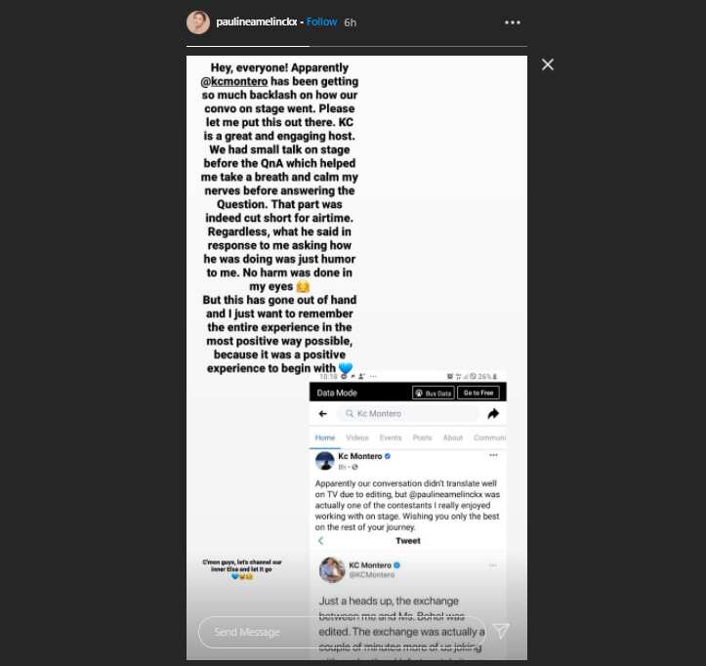706x666 pixels.
Task: Open paulineamelinckx profile picture
Action: (198, 22)
